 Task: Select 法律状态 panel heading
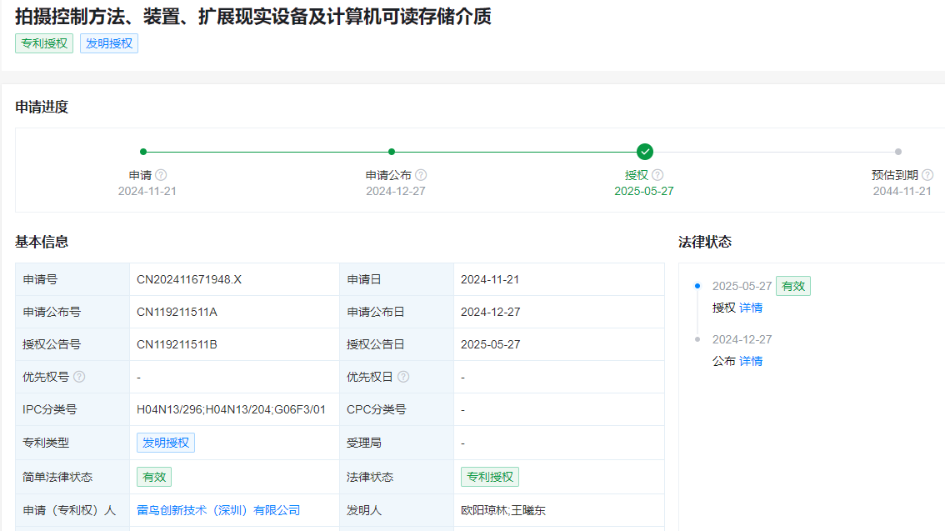pyautogui.click(x=705, y=243)
